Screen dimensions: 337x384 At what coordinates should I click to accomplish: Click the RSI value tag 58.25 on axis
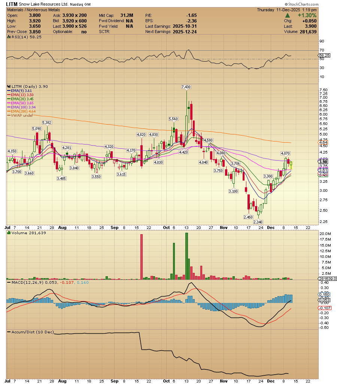click(x=324, y=55)
